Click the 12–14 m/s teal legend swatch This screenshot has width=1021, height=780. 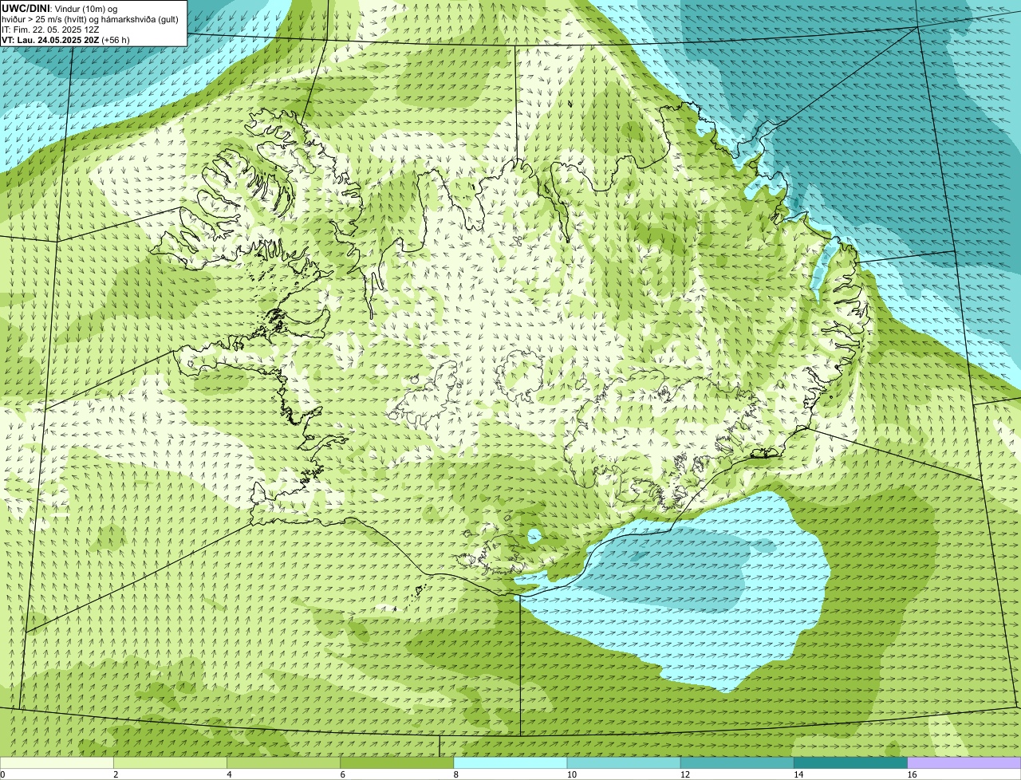click(737, 762)
